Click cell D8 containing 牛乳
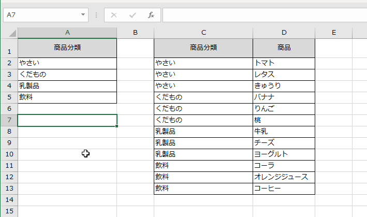 (284, 132)
